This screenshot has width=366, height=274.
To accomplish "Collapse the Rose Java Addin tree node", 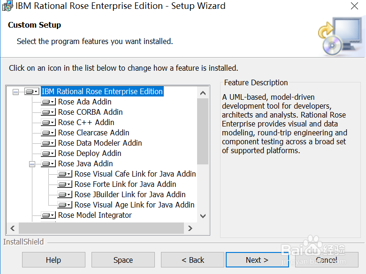I will click(x=32, y=164).
